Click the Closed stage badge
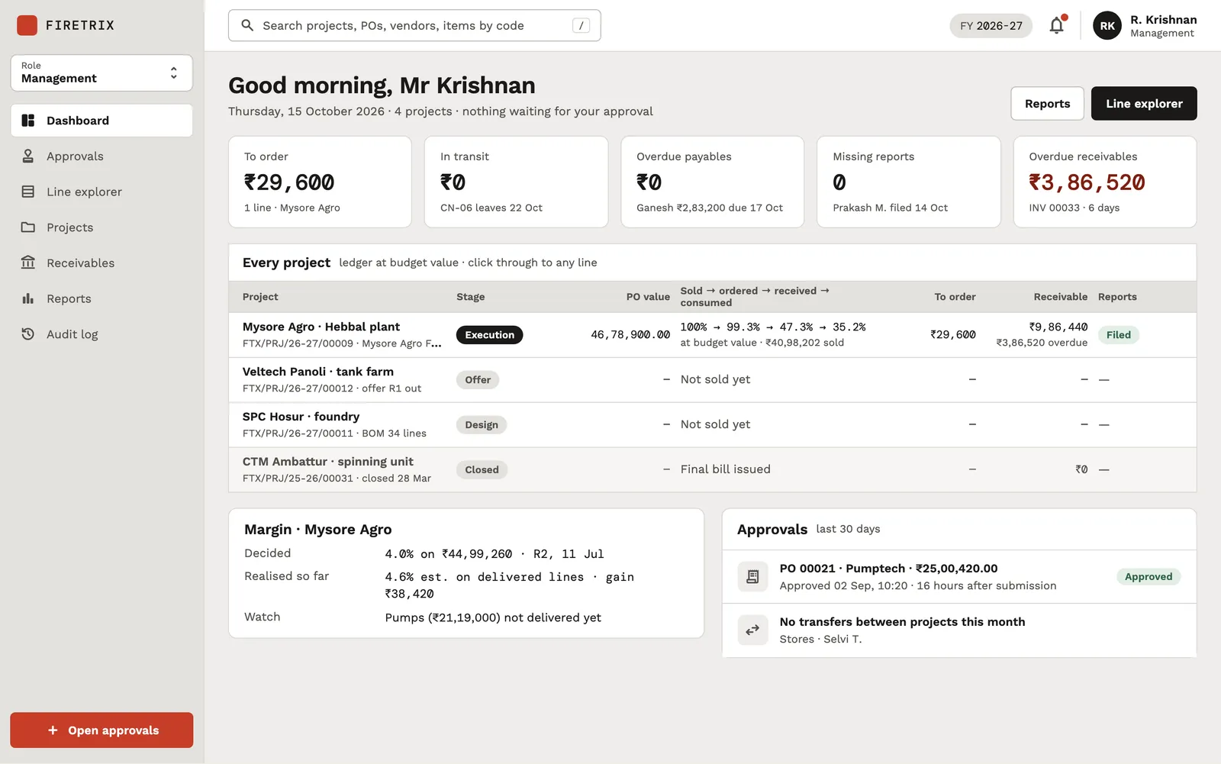The image size is (1221, 764). point(482,470)
